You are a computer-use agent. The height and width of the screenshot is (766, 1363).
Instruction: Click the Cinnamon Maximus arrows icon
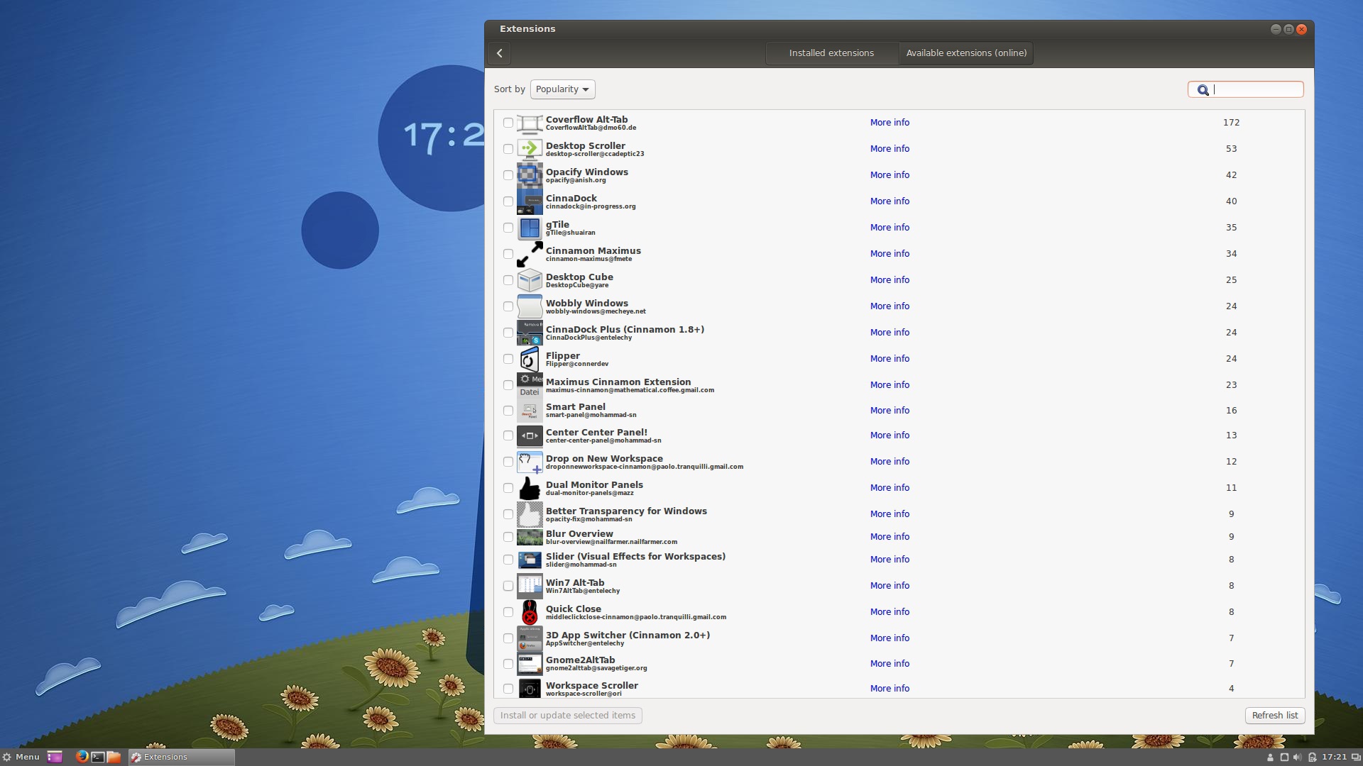pos(529,255)
